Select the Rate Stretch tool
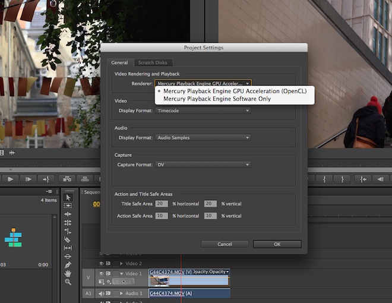The width and height of the screenshot is (392, 303). [x=68, y=231]
